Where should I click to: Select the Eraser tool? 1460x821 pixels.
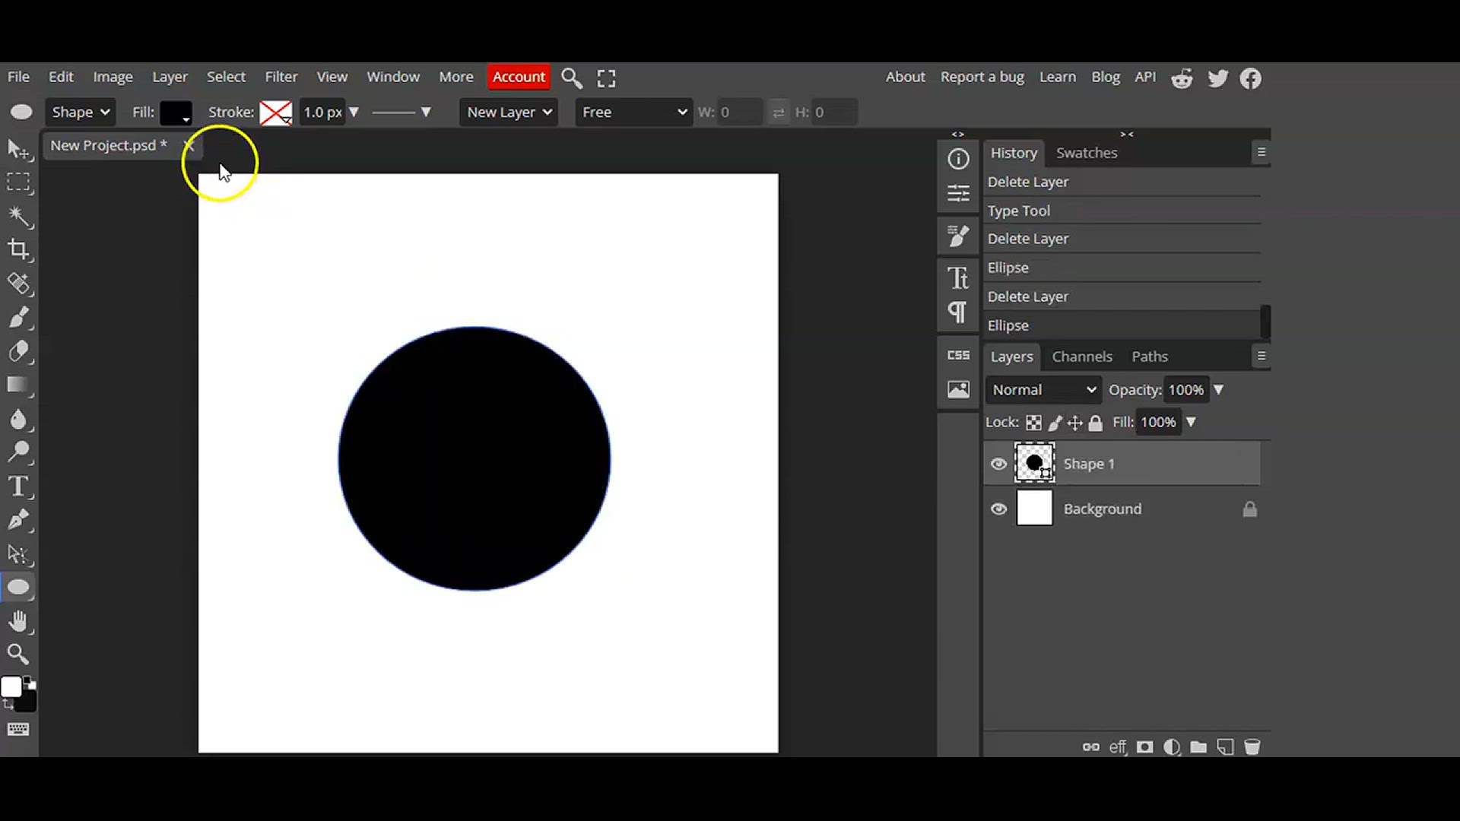tap(19, 352)
